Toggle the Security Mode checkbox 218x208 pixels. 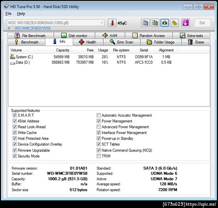[15, 156]
